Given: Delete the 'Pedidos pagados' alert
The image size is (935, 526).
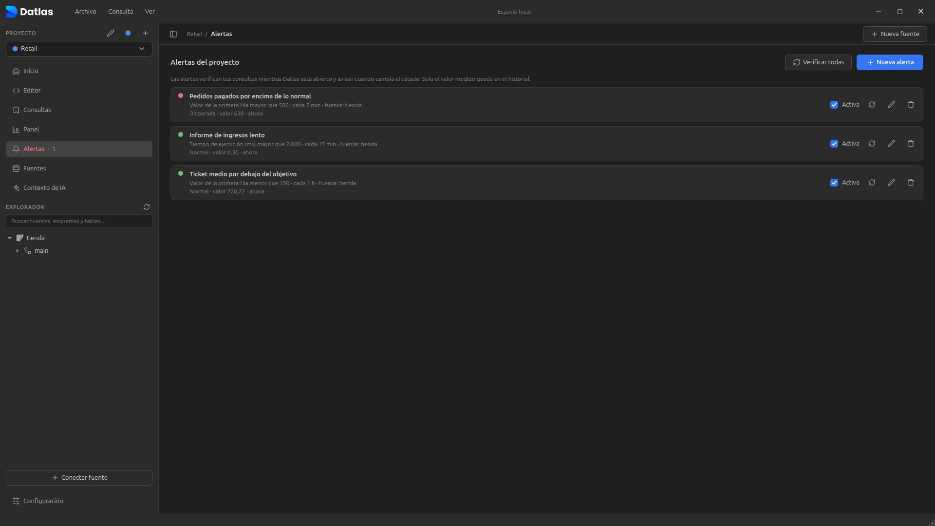Looking at the screenshot, I should coord(911,105).
